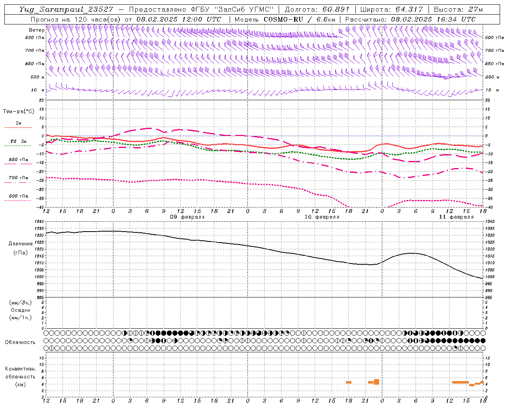Screen dimensions: 506x404
Task: Click the '1040' value on the left pressure axis
Action: click(x=39, y=222)
